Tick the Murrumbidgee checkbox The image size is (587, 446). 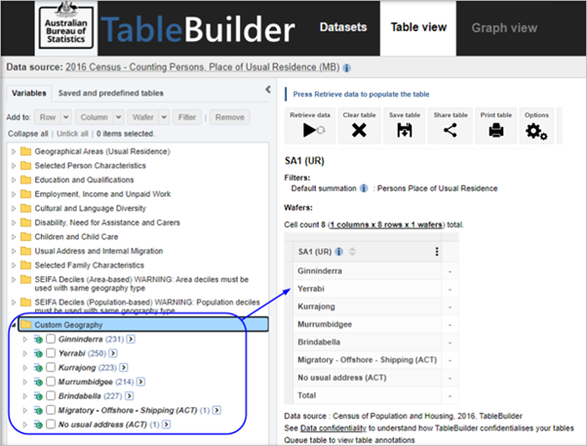click(x=51, y=382)
